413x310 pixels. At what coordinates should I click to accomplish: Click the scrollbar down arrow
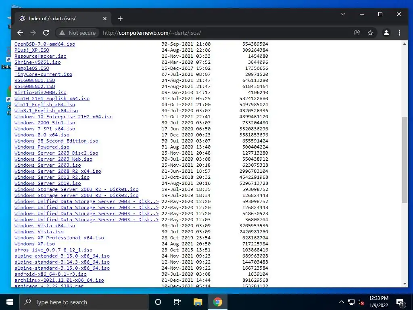click(x=405, y=284)
